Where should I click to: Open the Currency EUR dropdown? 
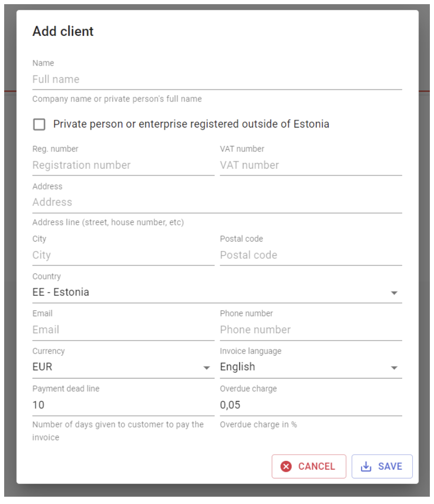point(123,367)
